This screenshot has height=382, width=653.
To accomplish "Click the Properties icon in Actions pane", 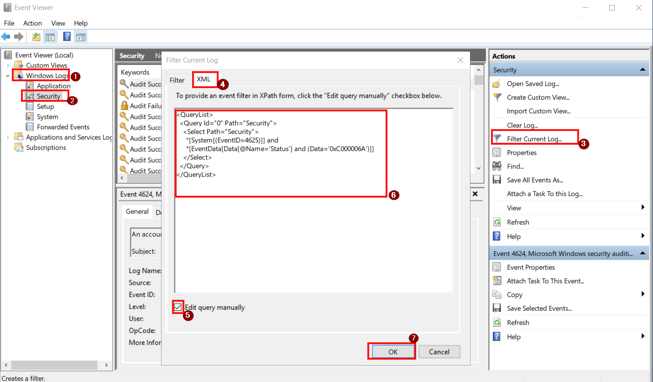I will pos(496,152).
